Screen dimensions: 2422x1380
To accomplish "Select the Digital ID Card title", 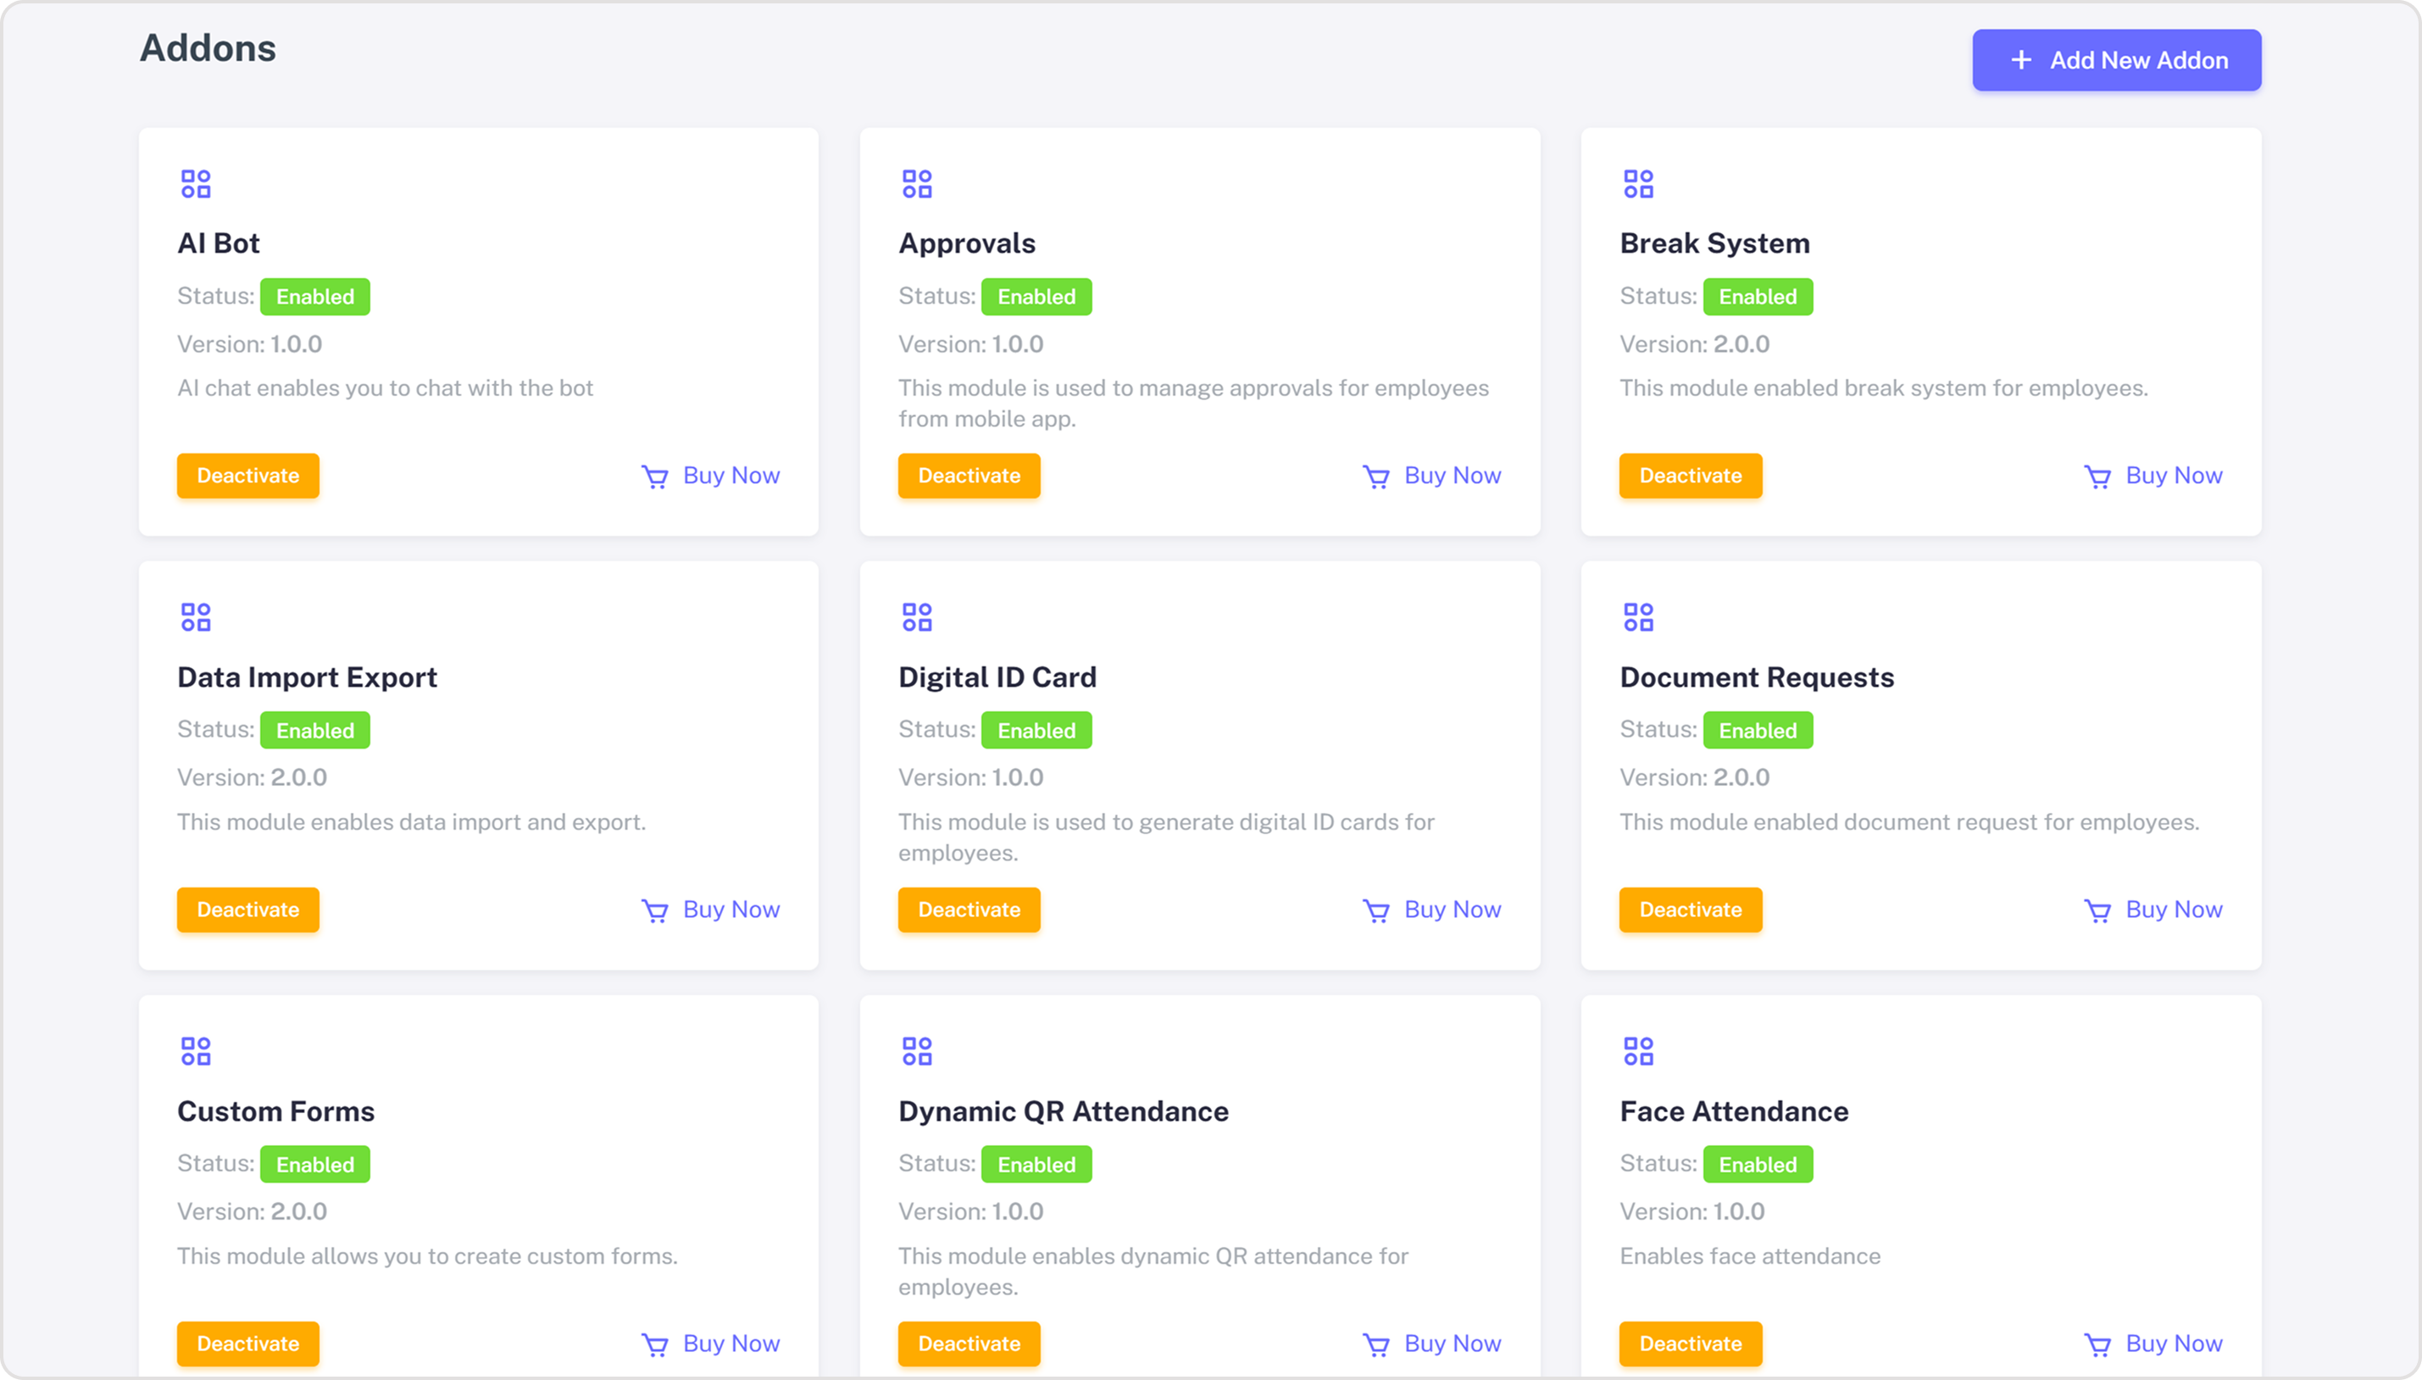I will click(x=997, y=677).
